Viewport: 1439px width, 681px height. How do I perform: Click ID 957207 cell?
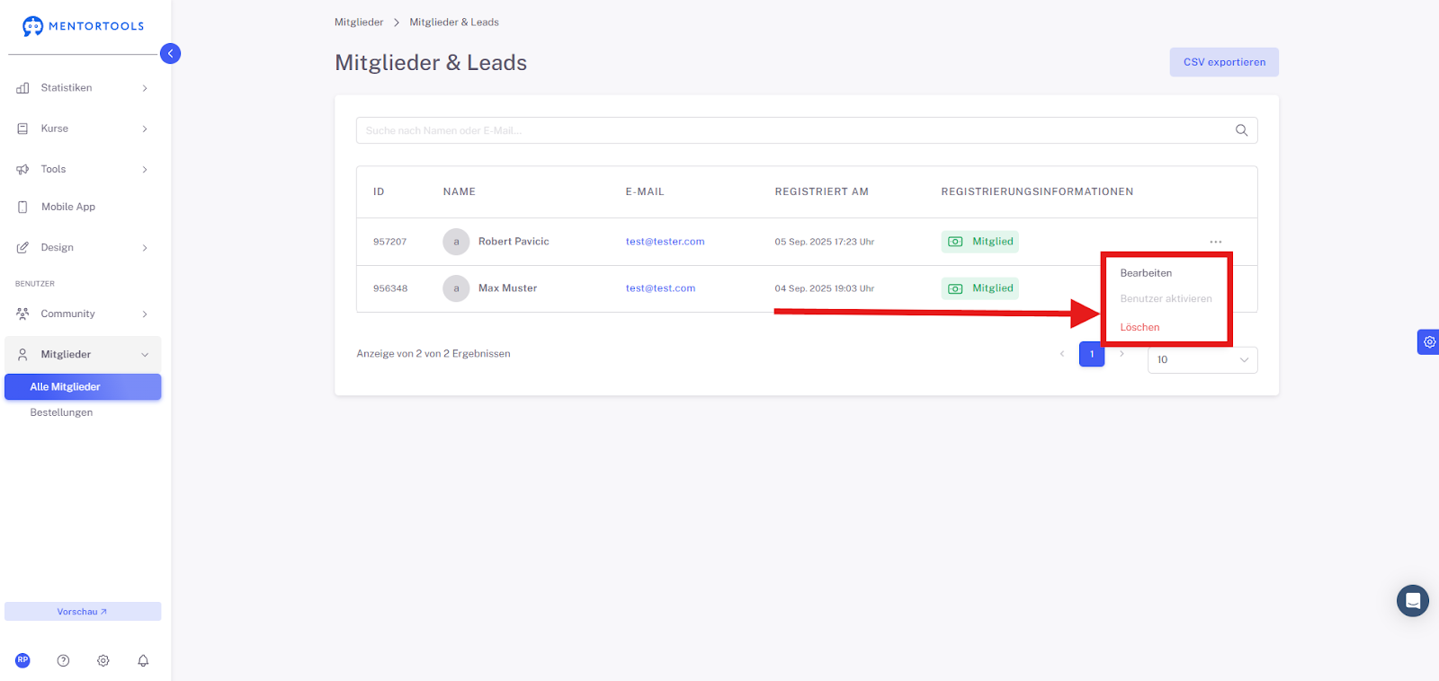coord(389,242)
